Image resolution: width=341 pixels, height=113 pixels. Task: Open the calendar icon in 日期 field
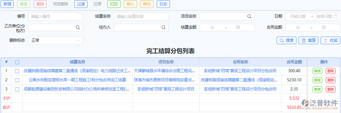(336, 16)
